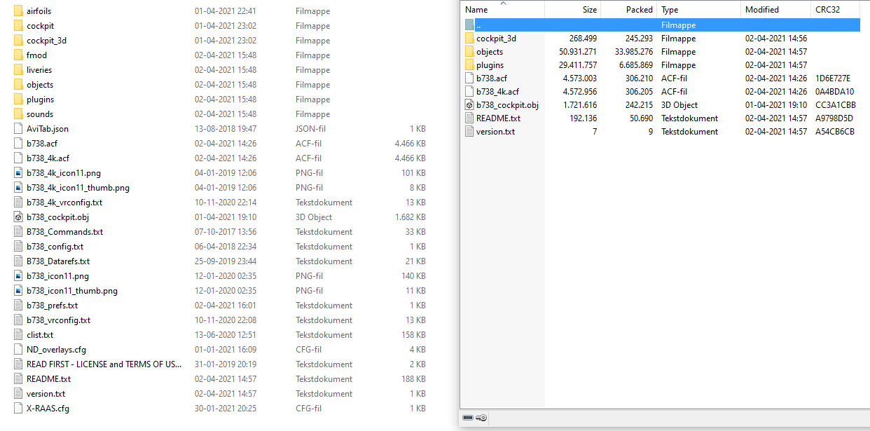Select the b738_vrconfig.txt file name
870x431 pixels.
coord(58,320)
